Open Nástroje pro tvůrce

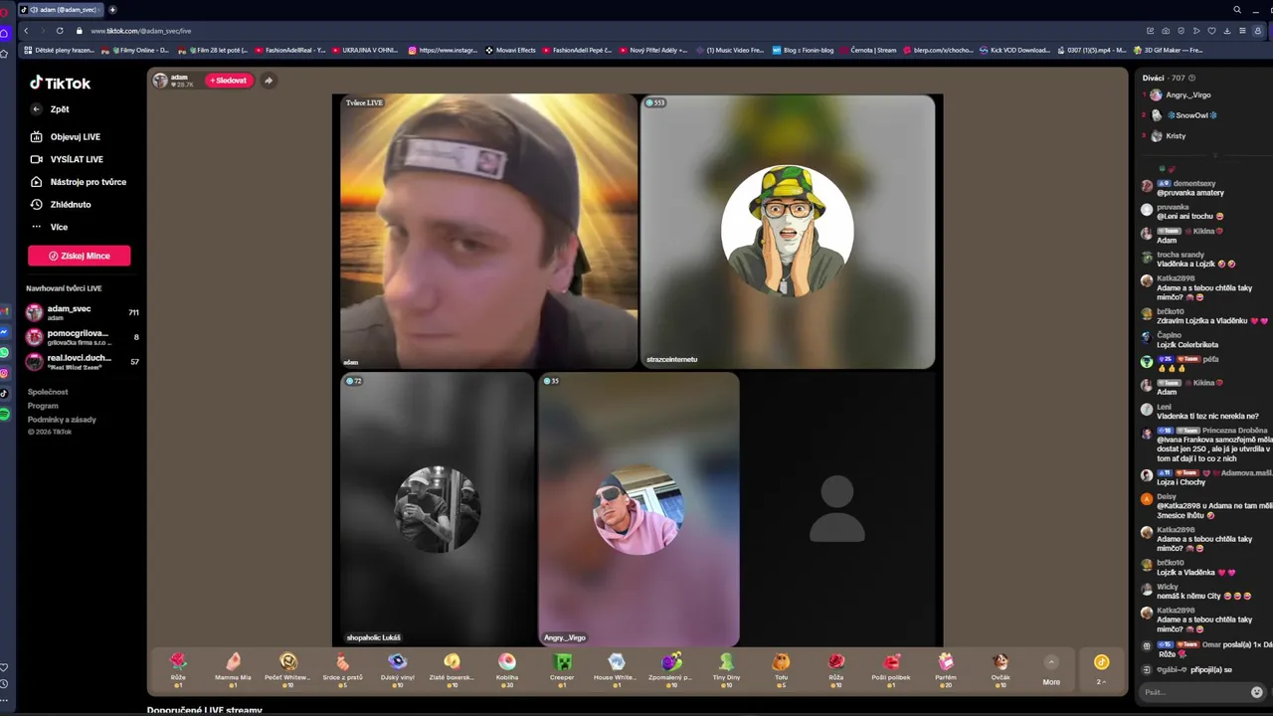click(79, 182)
